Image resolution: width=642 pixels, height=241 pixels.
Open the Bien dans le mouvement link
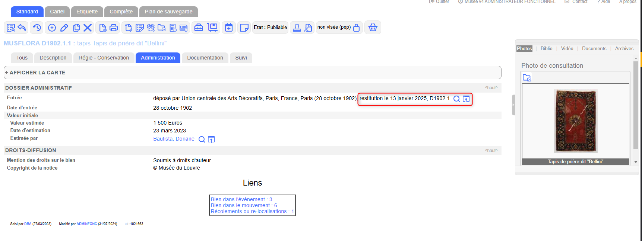244,205
